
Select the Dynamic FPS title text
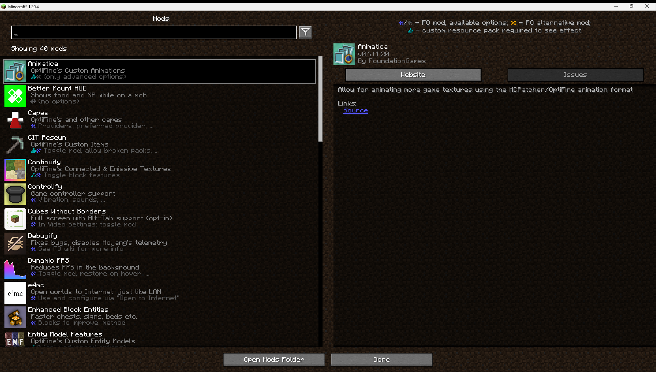coord(48,261)
